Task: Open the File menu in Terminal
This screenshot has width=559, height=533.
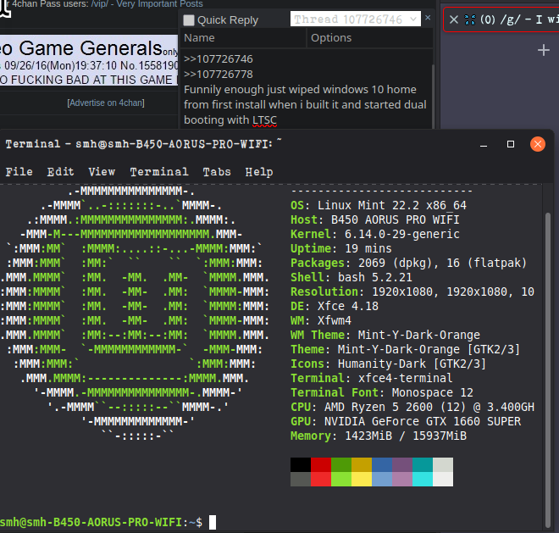Action: point(19,172)
